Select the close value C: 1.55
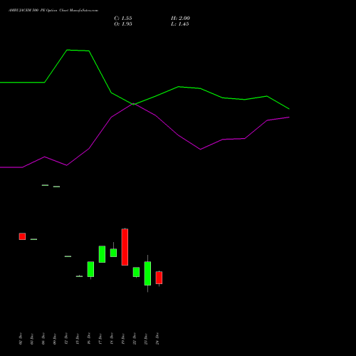The image size is (356, 356). pyautogui.click(x=123, y=19)
